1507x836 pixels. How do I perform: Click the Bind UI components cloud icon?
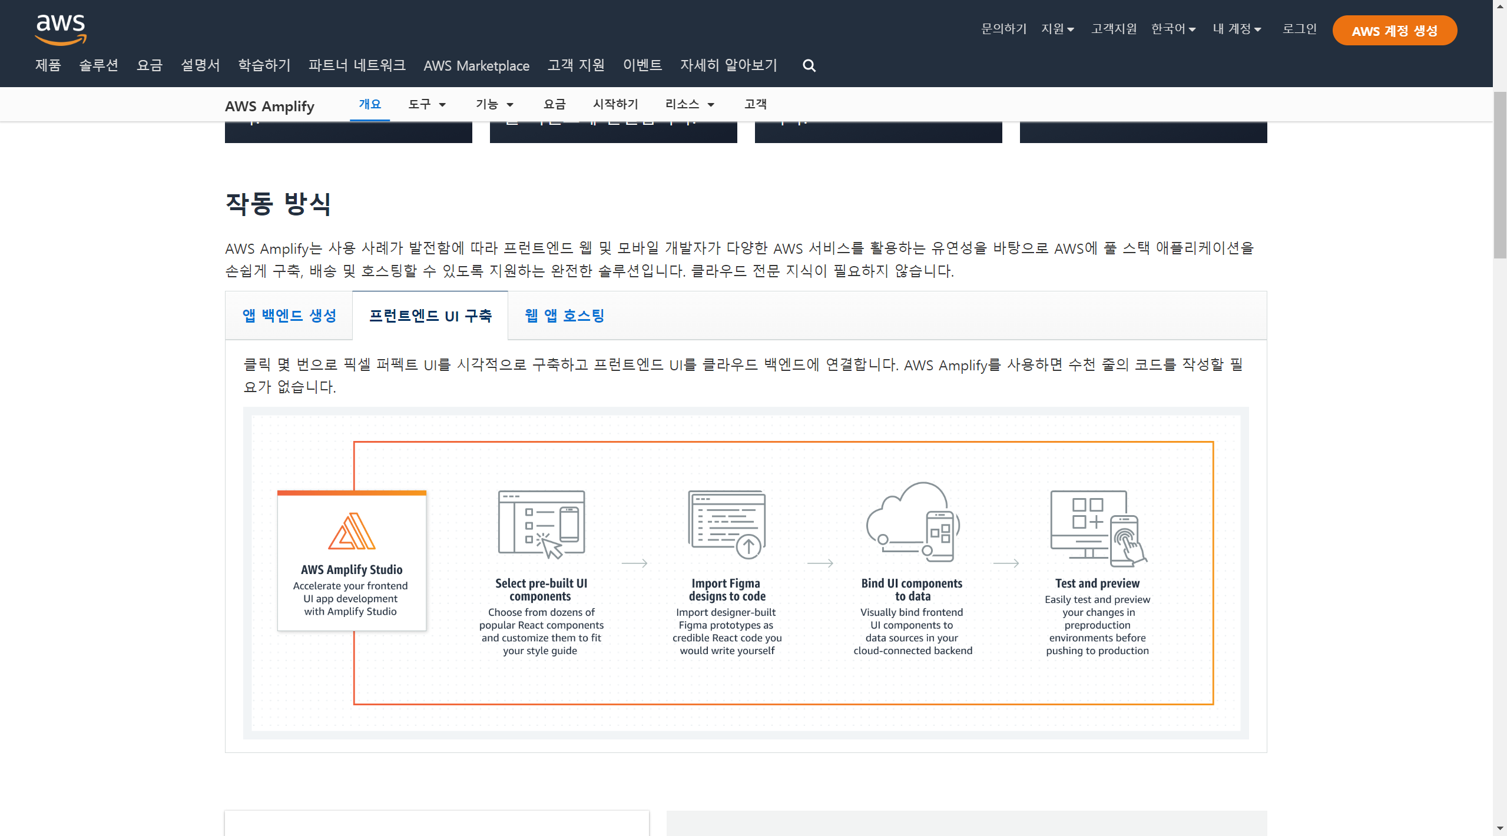click(912, 522)
